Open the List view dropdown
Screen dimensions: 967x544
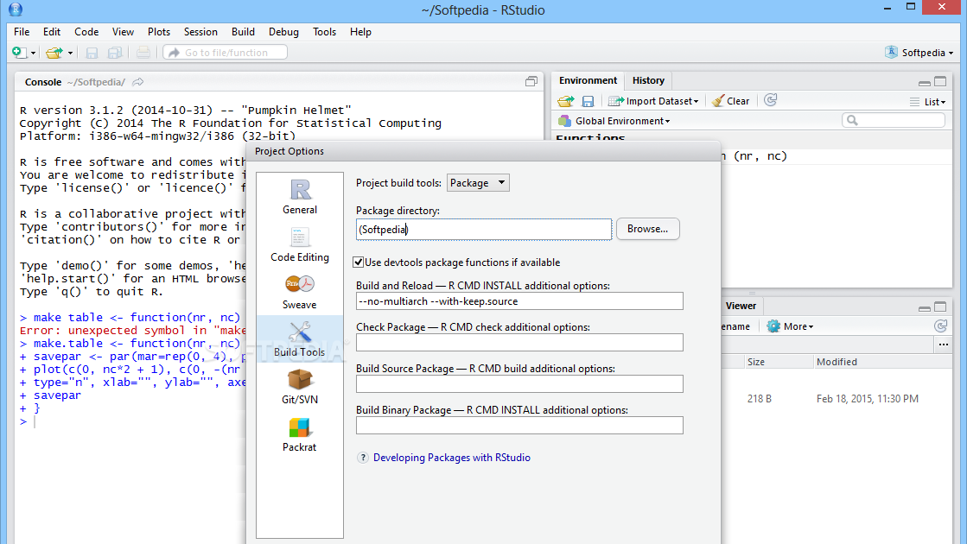click(x=927, y=102)
